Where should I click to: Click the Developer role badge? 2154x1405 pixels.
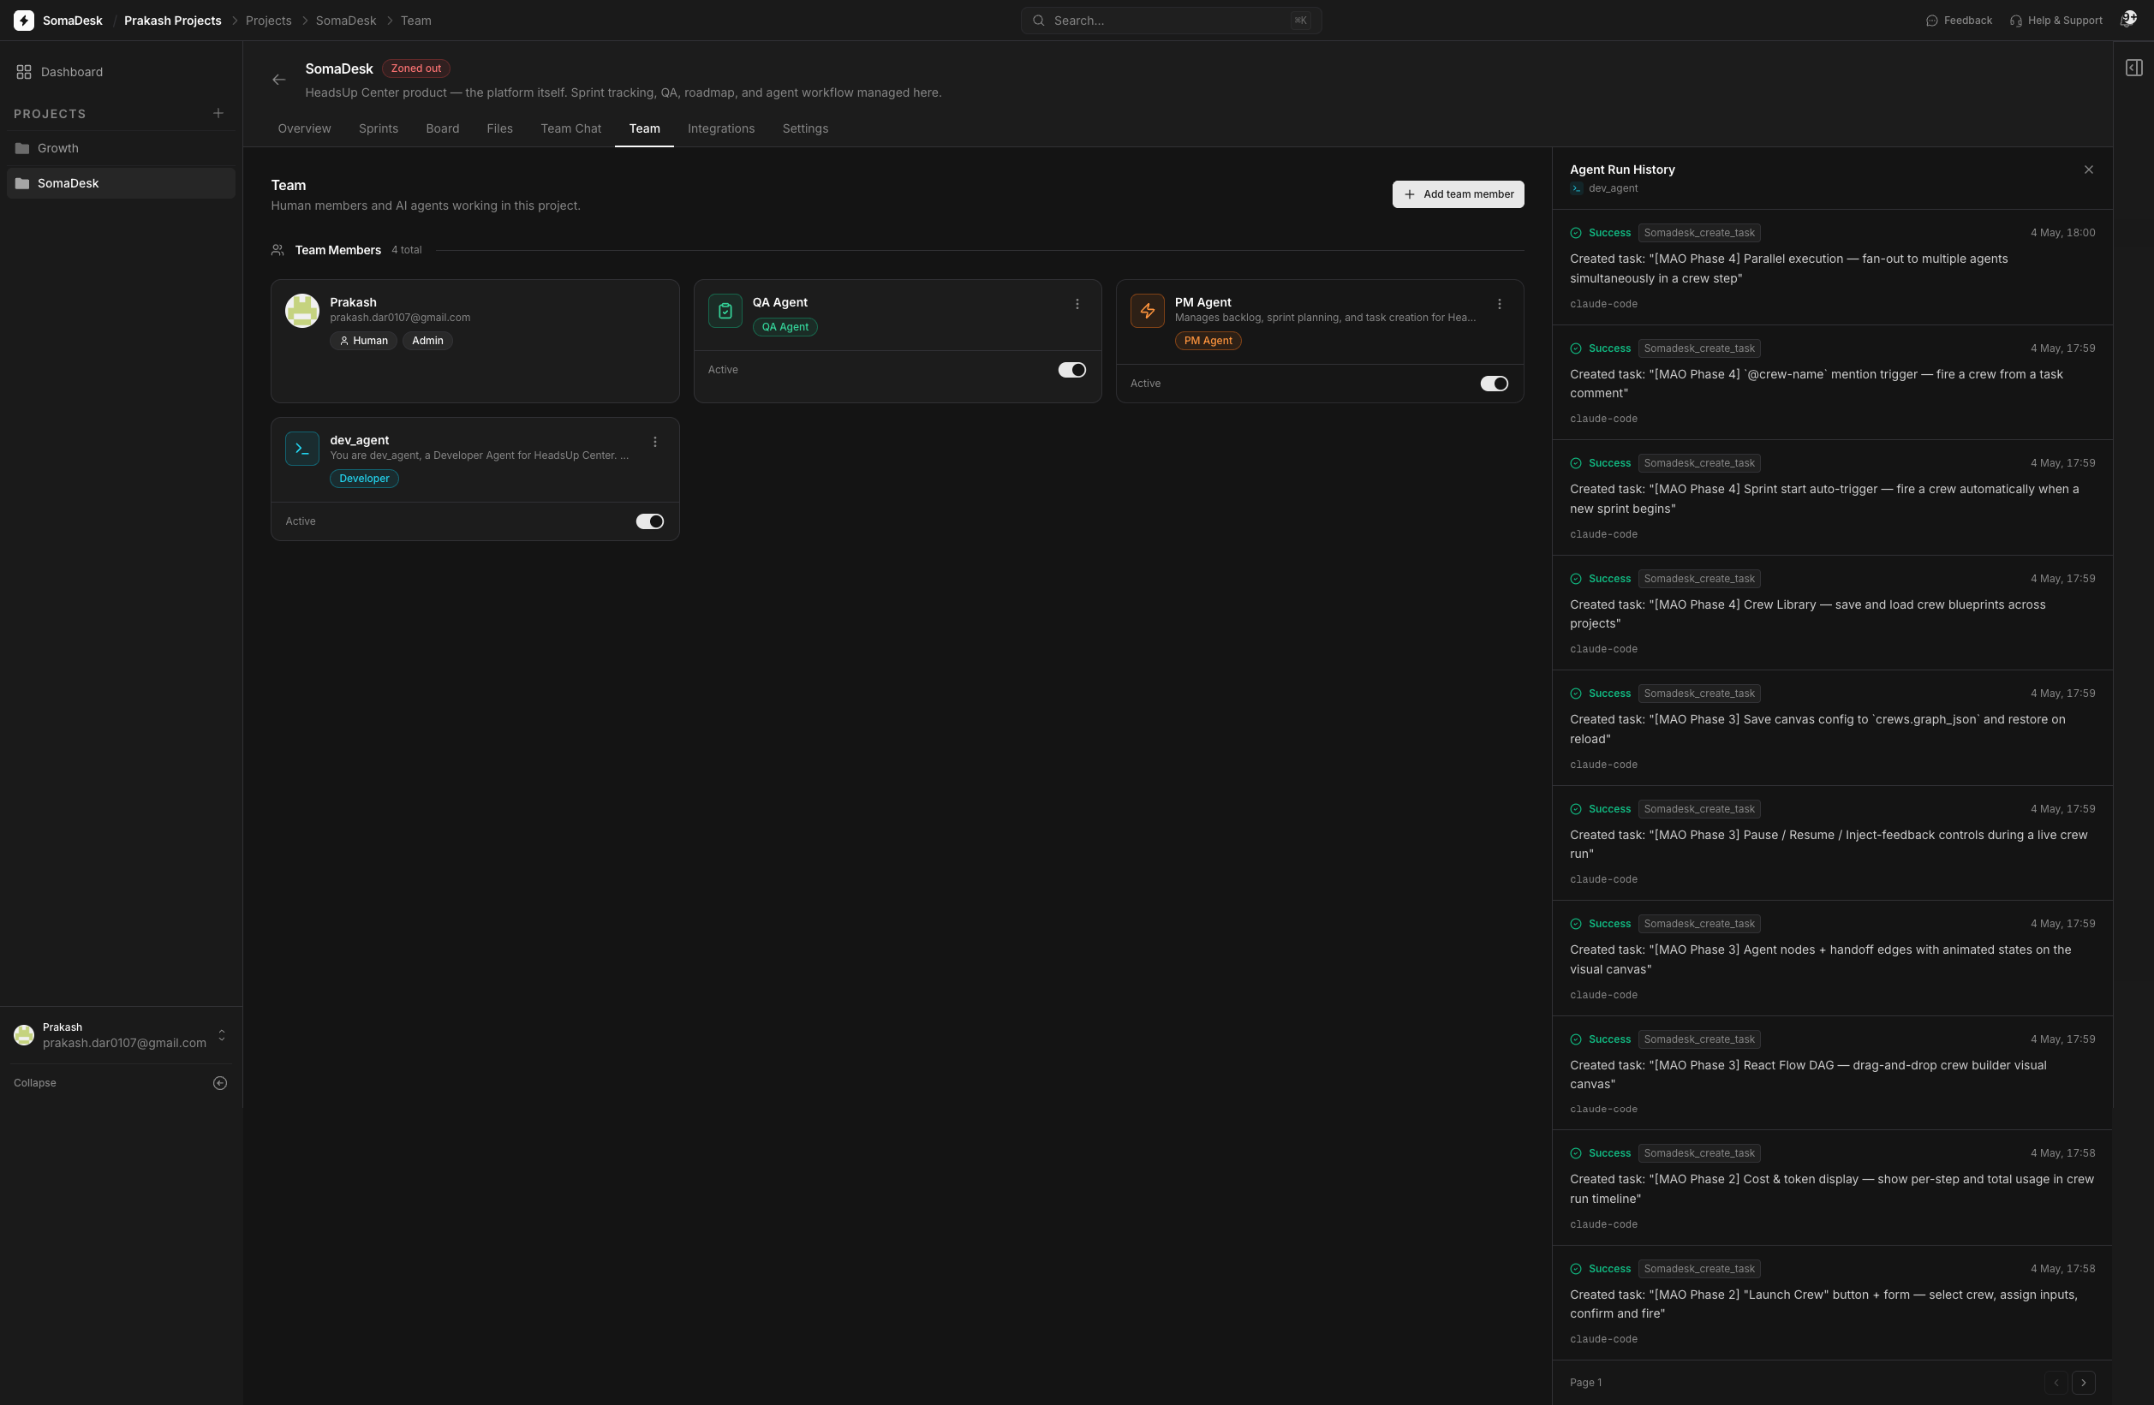[x=364, y=479]
